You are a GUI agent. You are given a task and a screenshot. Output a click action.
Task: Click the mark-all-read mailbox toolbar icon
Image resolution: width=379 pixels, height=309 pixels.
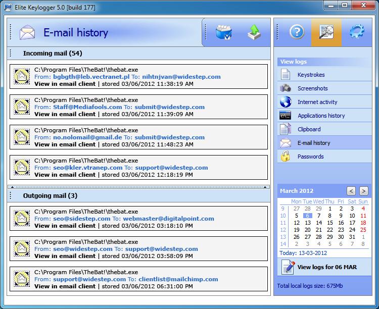click(223, 33)
